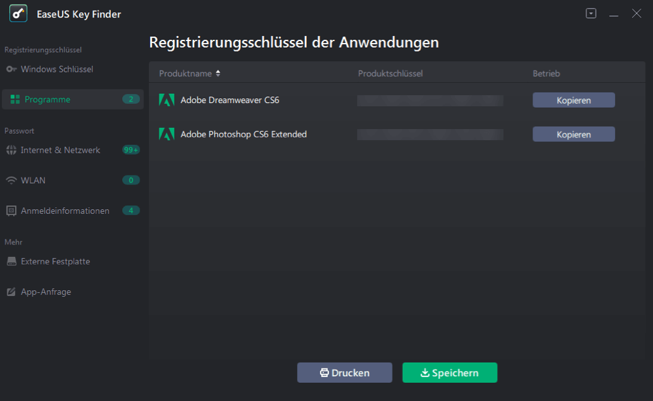Click the Externe Festplatte drive icon
This screenshot has height=401, width=653.
point(12,261)
